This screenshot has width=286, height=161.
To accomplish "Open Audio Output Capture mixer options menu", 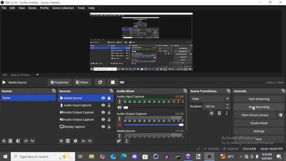I will (x=119, y=119).
